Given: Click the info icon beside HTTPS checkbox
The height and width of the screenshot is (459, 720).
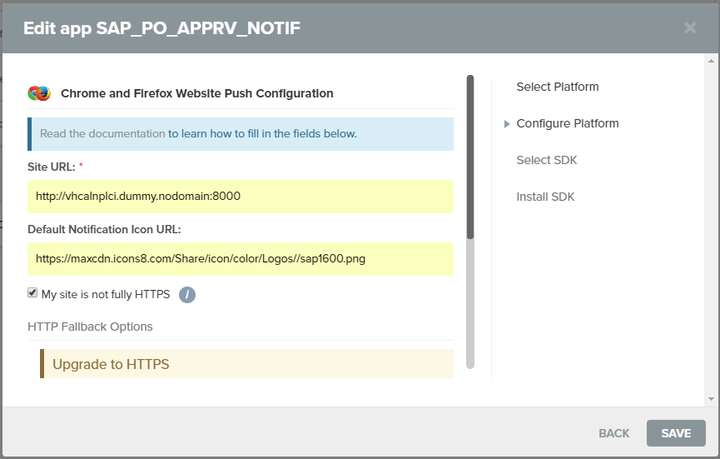Looking at the screenshot, I should (187, 295).
